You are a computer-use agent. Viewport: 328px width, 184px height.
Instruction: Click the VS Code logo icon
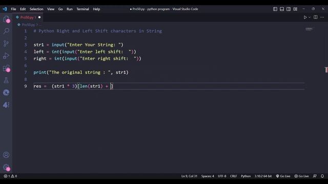click(x=5, y=9)
